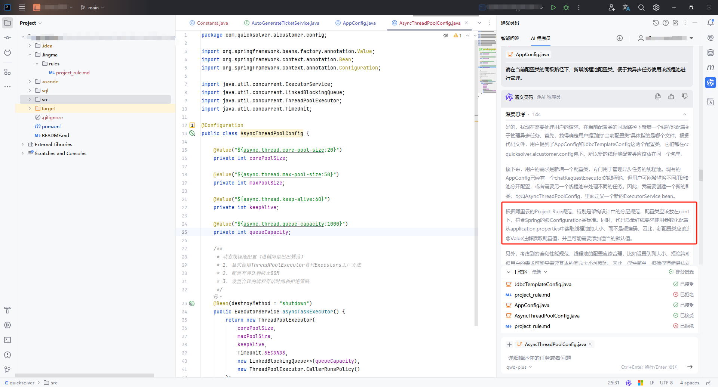718x387 pixels.
Task: Add context with input plus button
Action: [509, 344]
